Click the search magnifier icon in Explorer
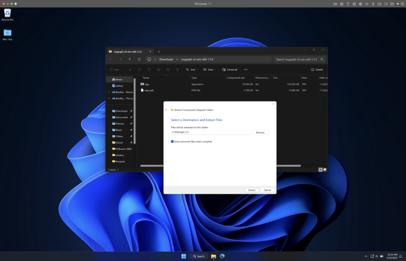 point(322,59)
